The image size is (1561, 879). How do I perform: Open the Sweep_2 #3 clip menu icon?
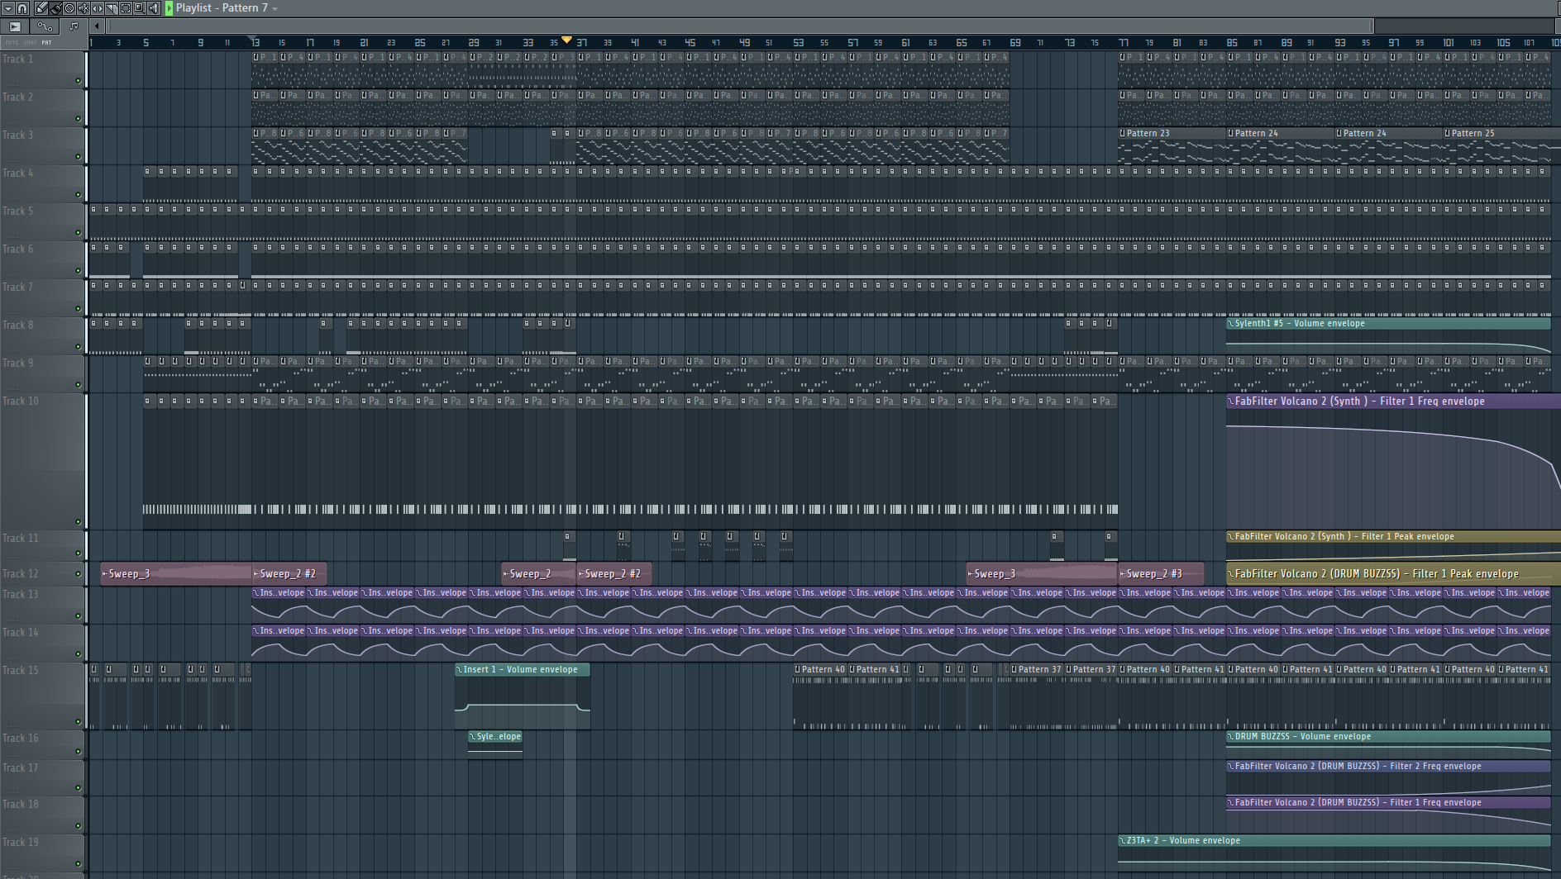[1122, 573]
